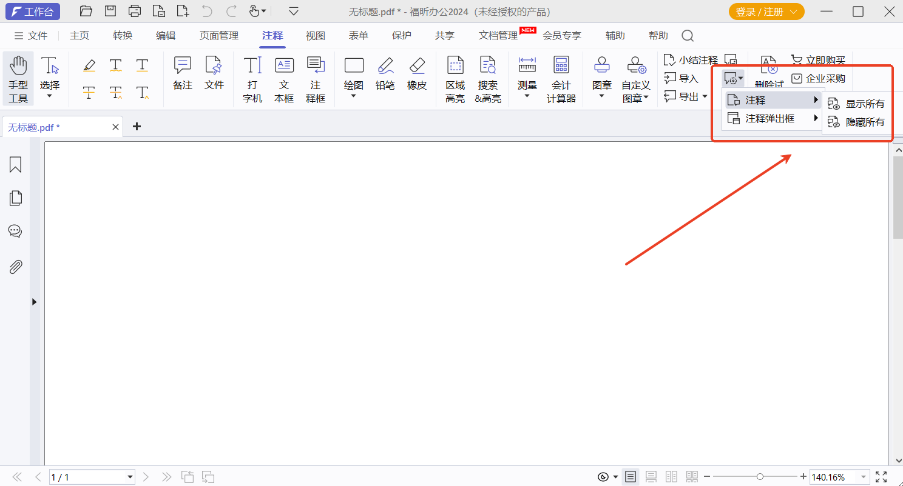Click the page number input field
Screen dimensions: 903x486
coord(87,478)
